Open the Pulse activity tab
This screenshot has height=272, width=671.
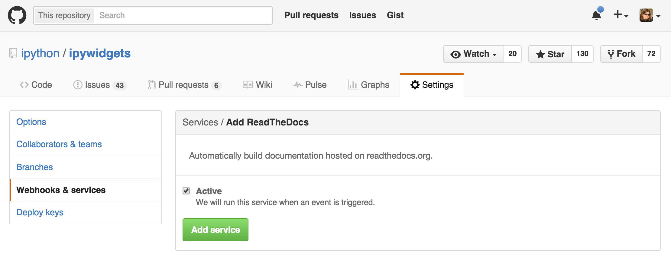click(x=310, y=85)
